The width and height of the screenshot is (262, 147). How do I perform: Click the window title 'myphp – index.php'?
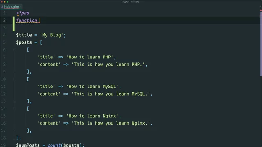(x=131, y=2)
